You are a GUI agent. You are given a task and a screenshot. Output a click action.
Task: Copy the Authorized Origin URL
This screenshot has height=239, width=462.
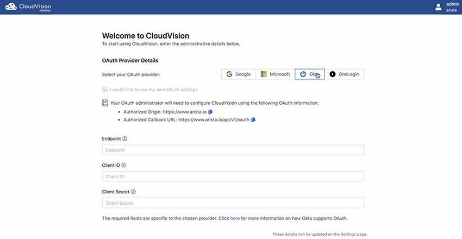(210, 112)
